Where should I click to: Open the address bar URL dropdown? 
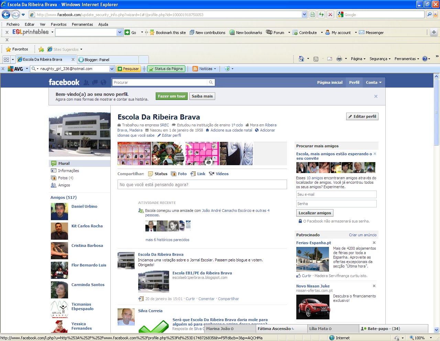pyautogui.click(x=304, y=14)
